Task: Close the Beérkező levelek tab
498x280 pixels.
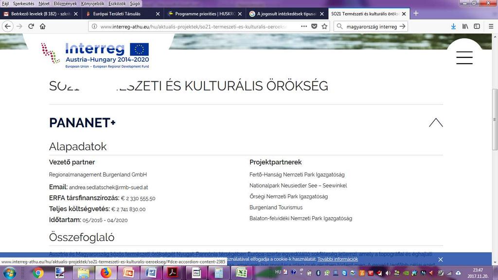Action: [75, 14]
